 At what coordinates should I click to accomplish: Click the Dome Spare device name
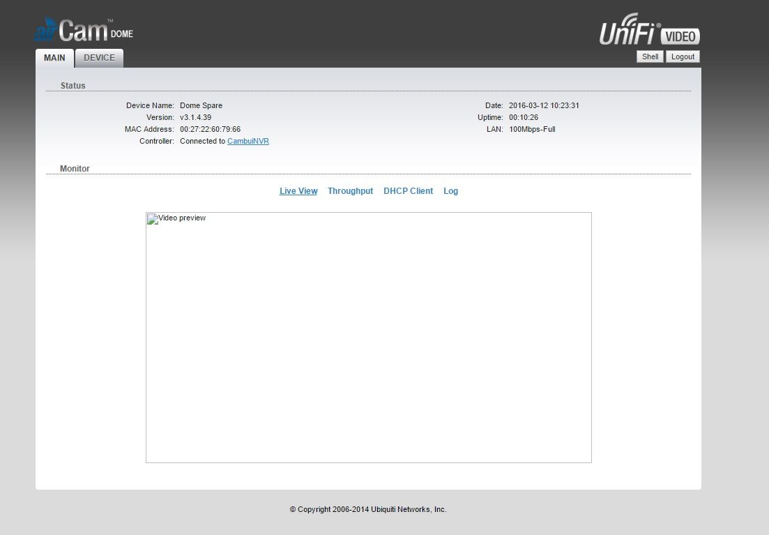(x=201, y=105)
